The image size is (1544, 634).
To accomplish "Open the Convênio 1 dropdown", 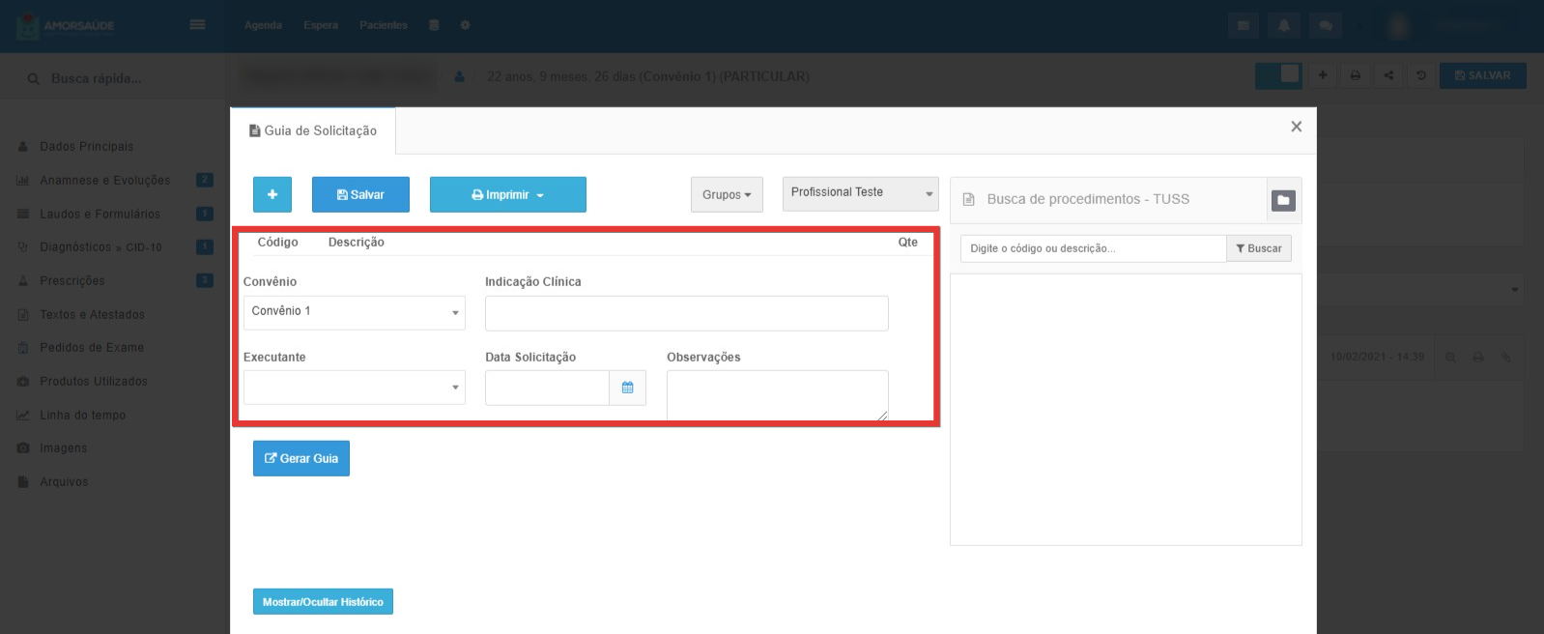I will tap(355, 312).
